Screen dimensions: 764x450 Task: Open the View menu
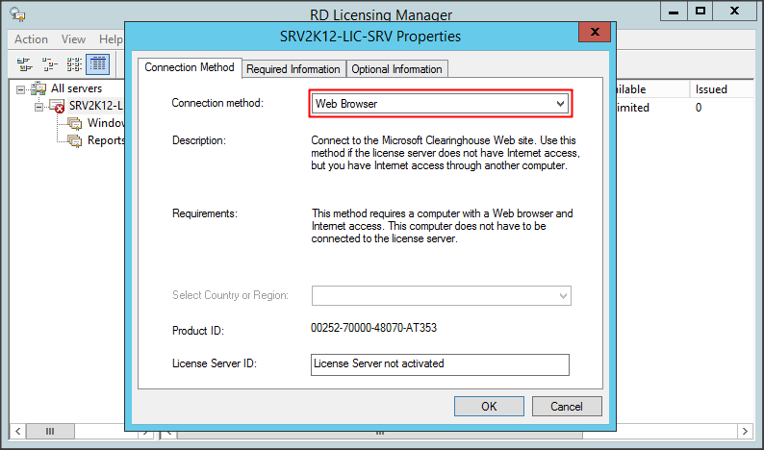[73, 39]
